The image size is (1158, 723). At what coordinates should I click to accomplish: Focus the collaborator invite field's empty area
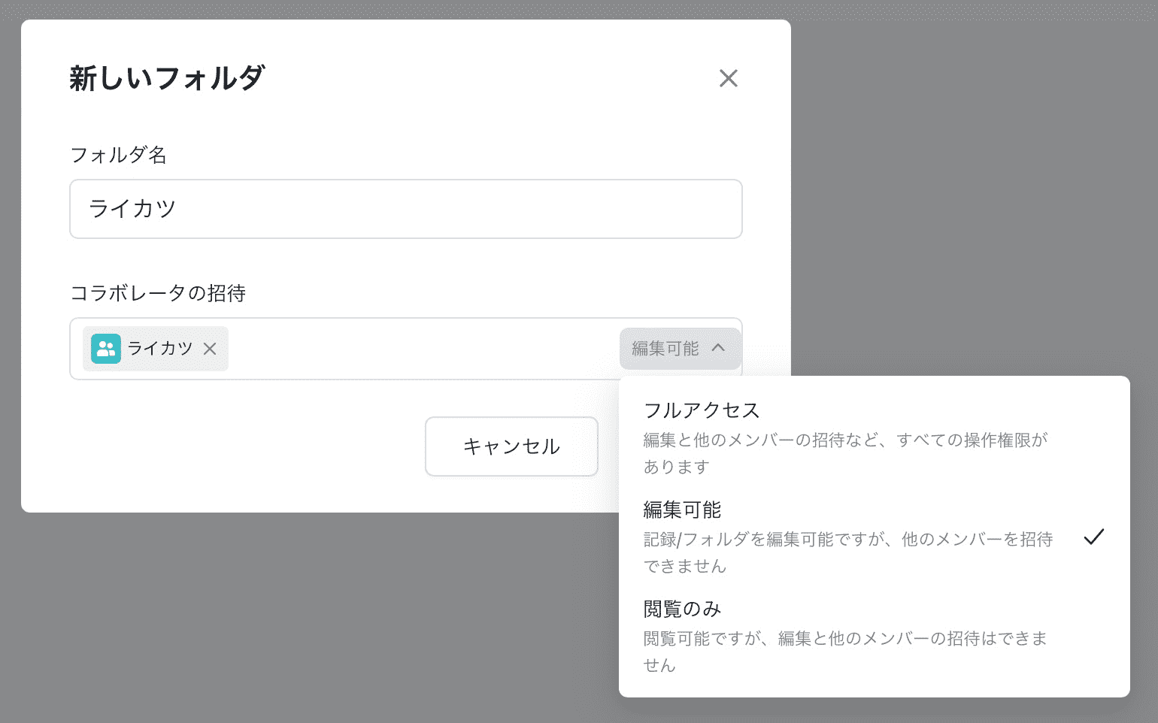pos(421,349)
